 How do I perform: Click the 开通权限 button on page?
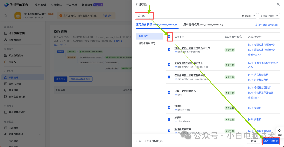point(60,79)
